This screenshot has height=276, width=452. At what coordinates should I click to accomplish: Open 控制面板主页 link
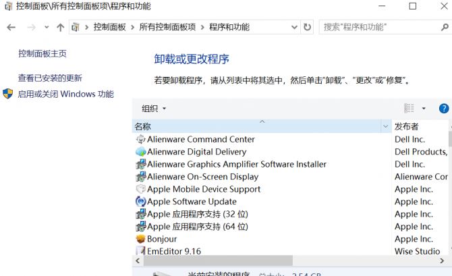42,53
